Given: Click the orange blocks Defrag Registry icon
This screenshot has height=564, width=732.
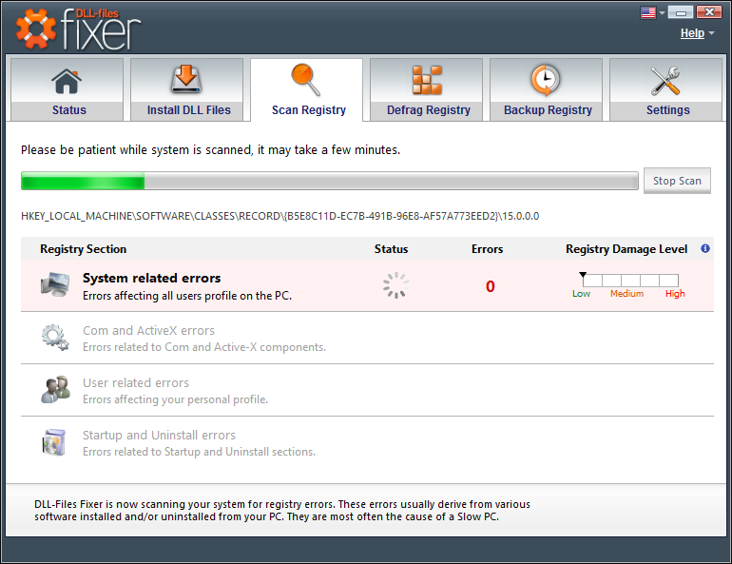Looking at the screenshot, I should tap(427, 80).
